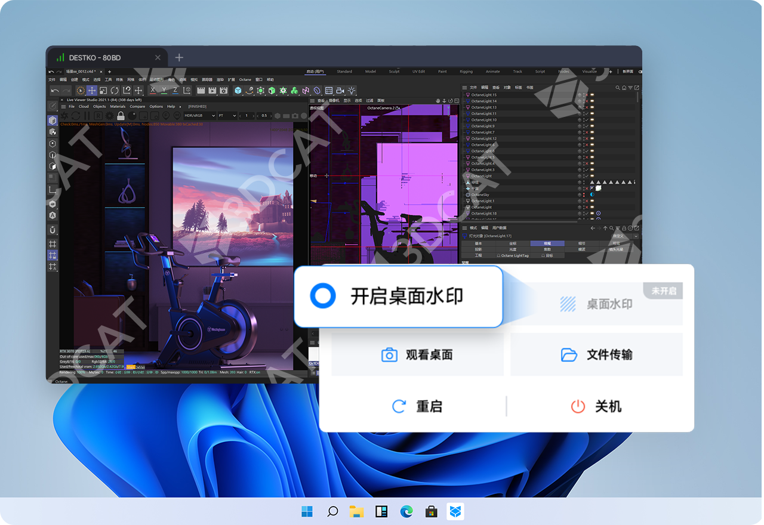Image resolution: width=764 pixels, height=525 pixels.
Task: Click the Live Viewer refresh icon
Action: point(76,115)
